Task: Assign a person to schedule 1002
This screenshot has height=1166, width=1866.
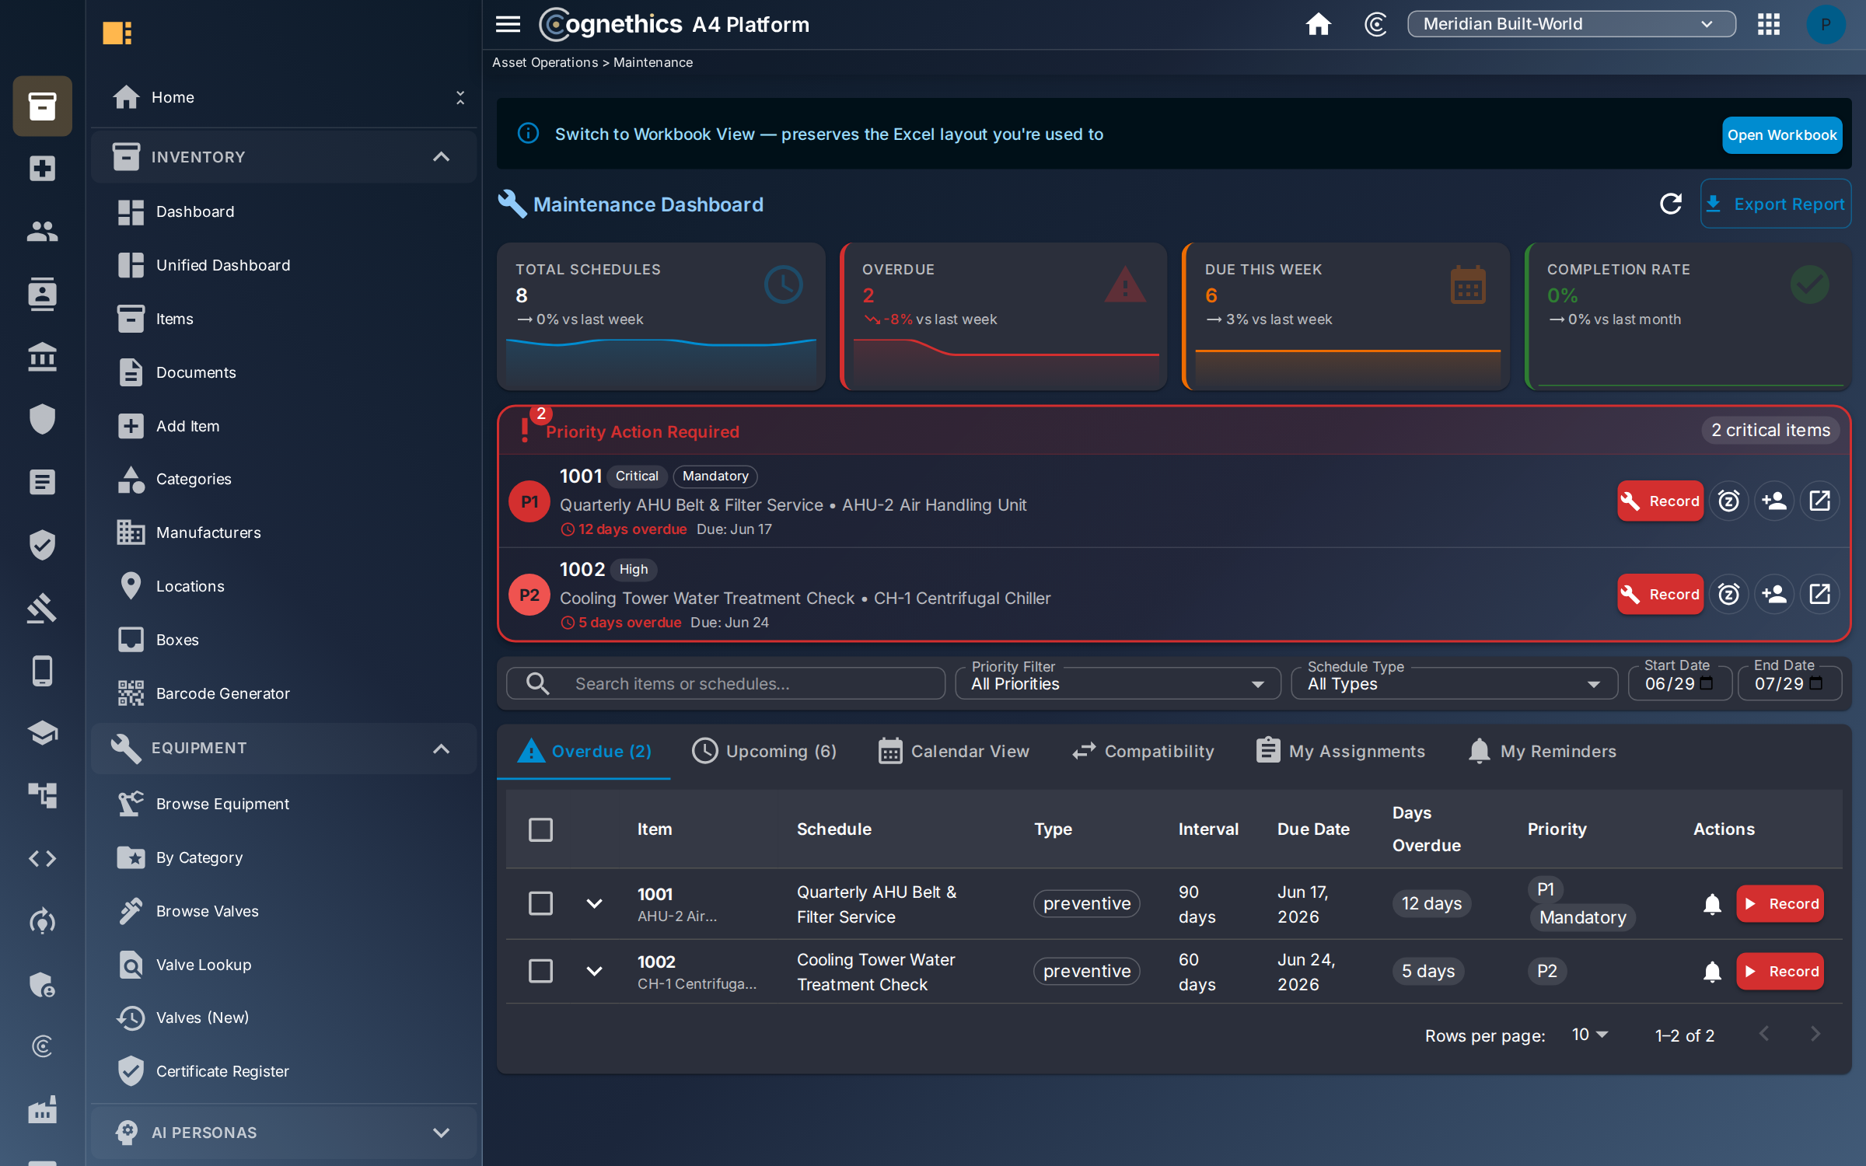Action: coord(1774,594)
